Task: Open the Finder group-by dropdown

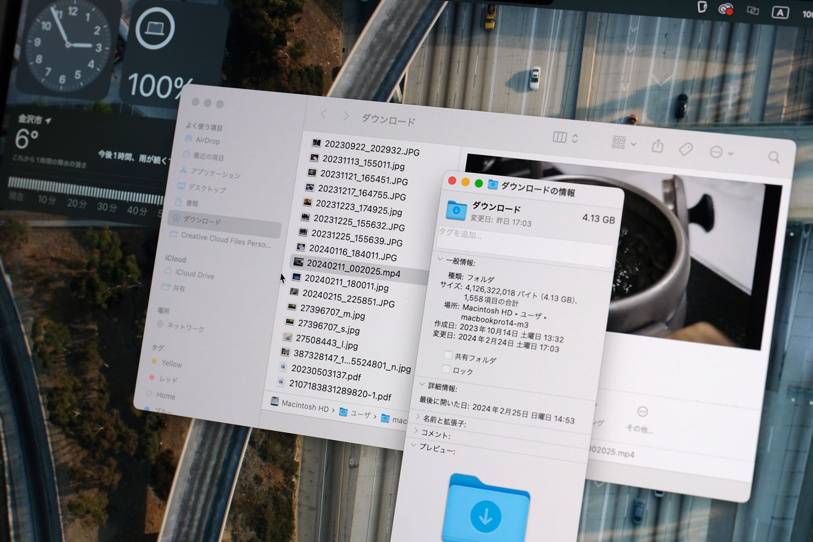Action: click(x=624, y=142)
